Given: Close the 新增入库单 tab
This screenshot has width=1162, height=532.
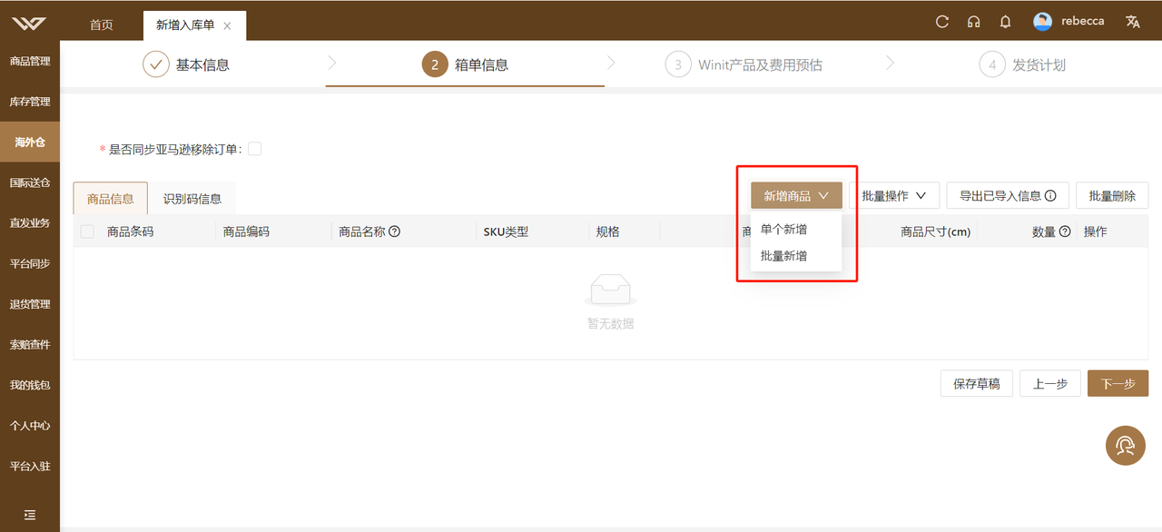Looking at the screenshot, I should click(227, 26).
